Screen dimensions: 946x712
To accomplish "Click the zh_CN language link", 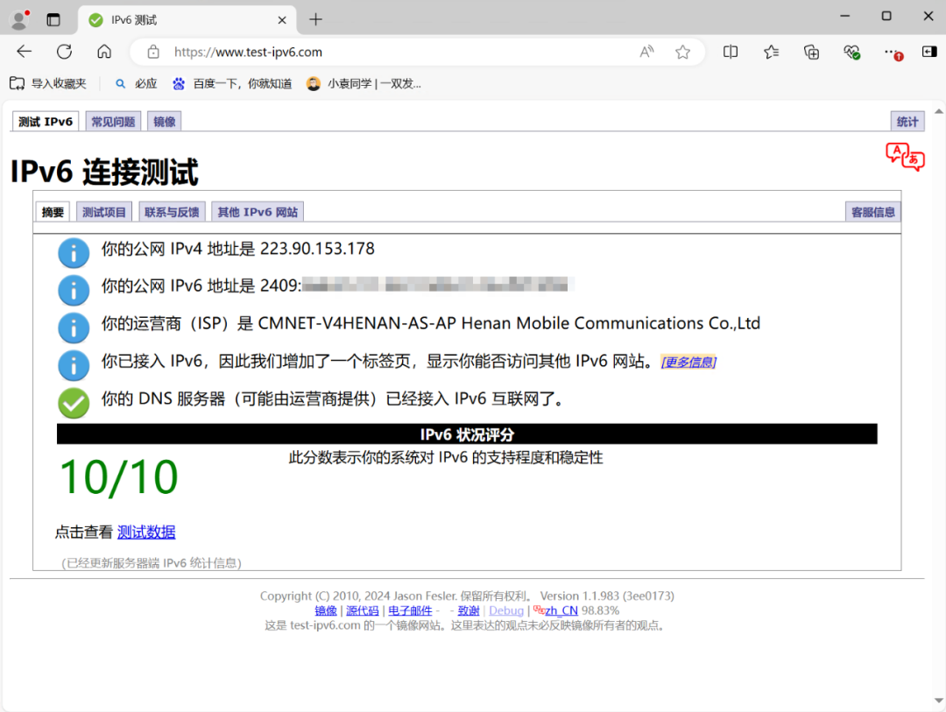I will pos(561,610).
